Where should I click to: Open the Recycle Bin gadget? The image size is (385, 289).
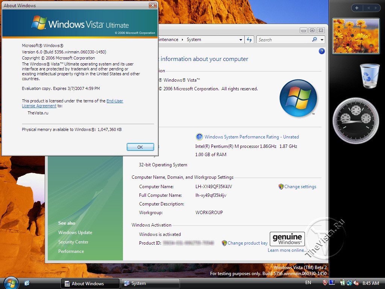(370, 76)
